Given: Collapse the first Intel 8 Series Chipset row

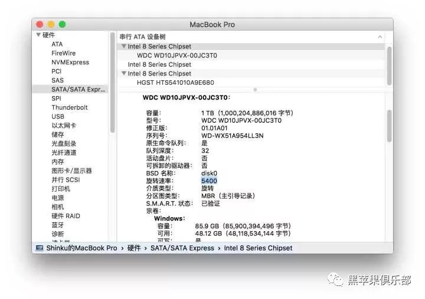Looking at the screenshot, I should click(124, 46).
